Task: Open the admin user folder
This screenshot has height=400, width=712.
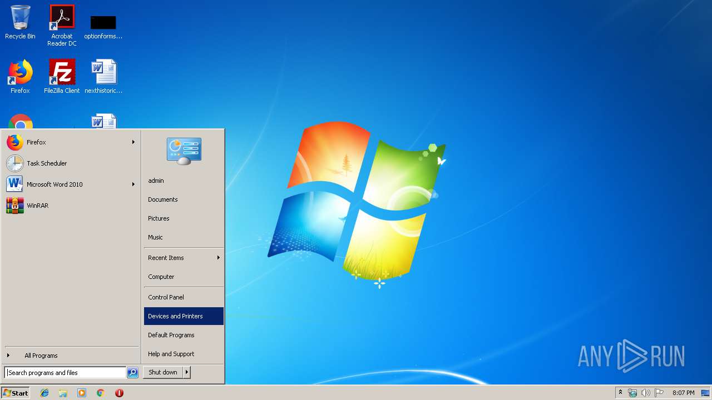Action: pos(184,181)
